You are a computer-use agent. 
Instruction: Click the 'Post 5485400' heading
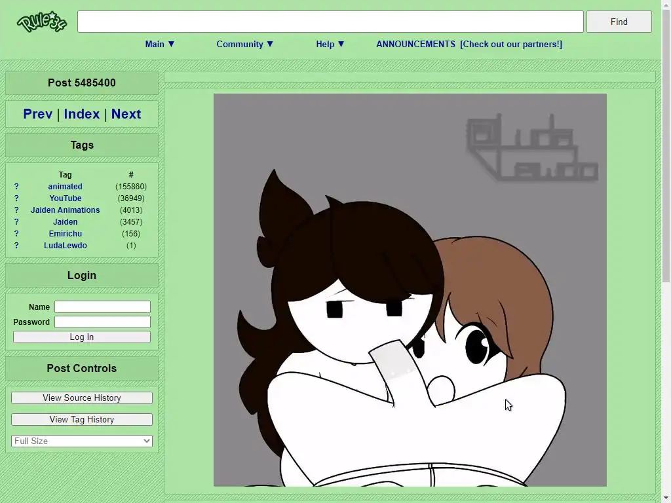(82, 83)
